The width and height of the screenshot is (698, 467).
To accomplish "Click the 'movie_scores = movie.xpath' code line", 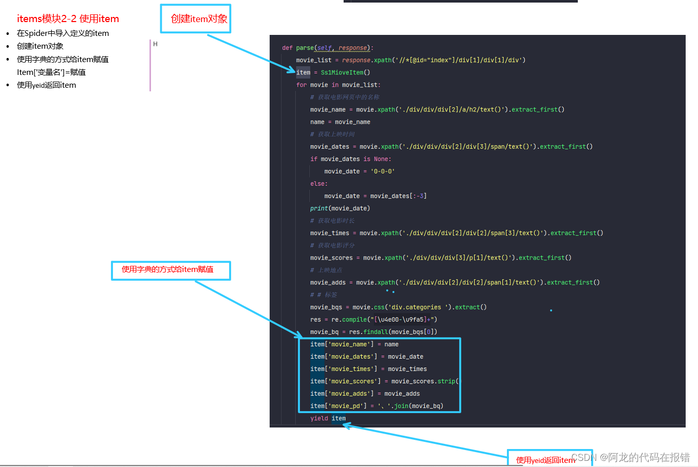I will [441, 258].
